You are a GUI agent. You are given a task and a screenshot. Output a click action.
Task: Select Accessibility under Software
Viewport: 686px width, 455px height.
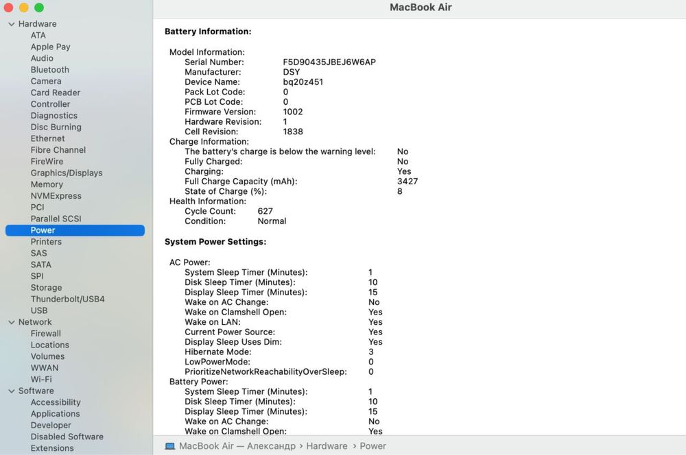tap(56, 402)
